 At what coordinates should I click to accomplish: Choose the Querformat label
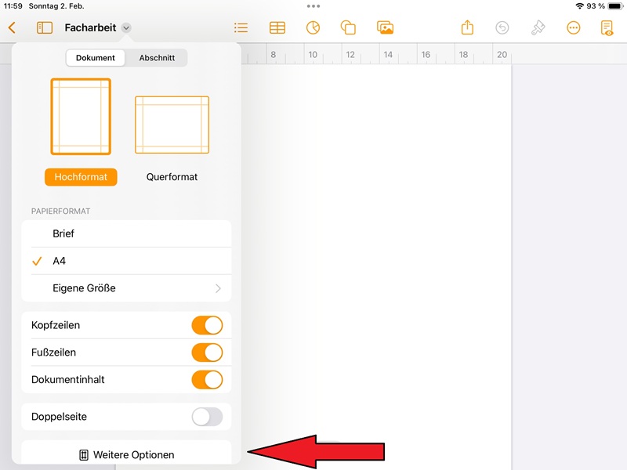point(172,177)
